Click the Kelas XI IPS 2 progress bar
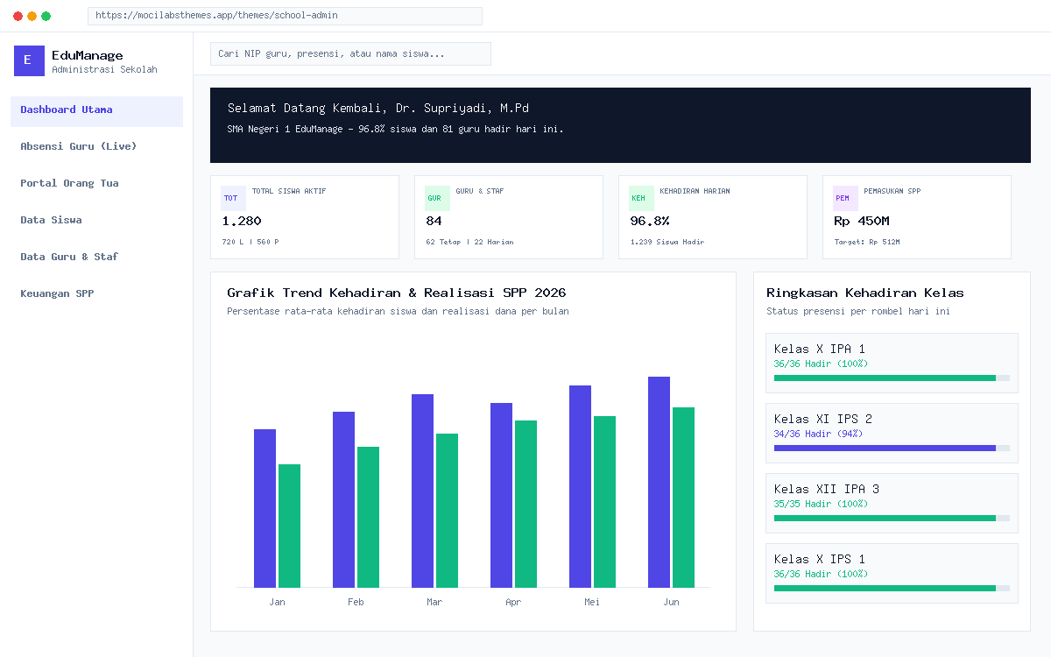This screenshot has width=1051, height=657. point(892,448)
